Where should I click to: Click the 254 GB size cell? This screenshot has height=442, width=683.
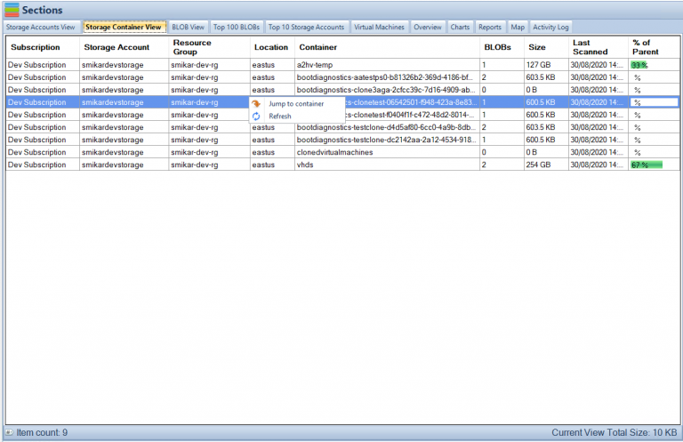click(546, 165)
